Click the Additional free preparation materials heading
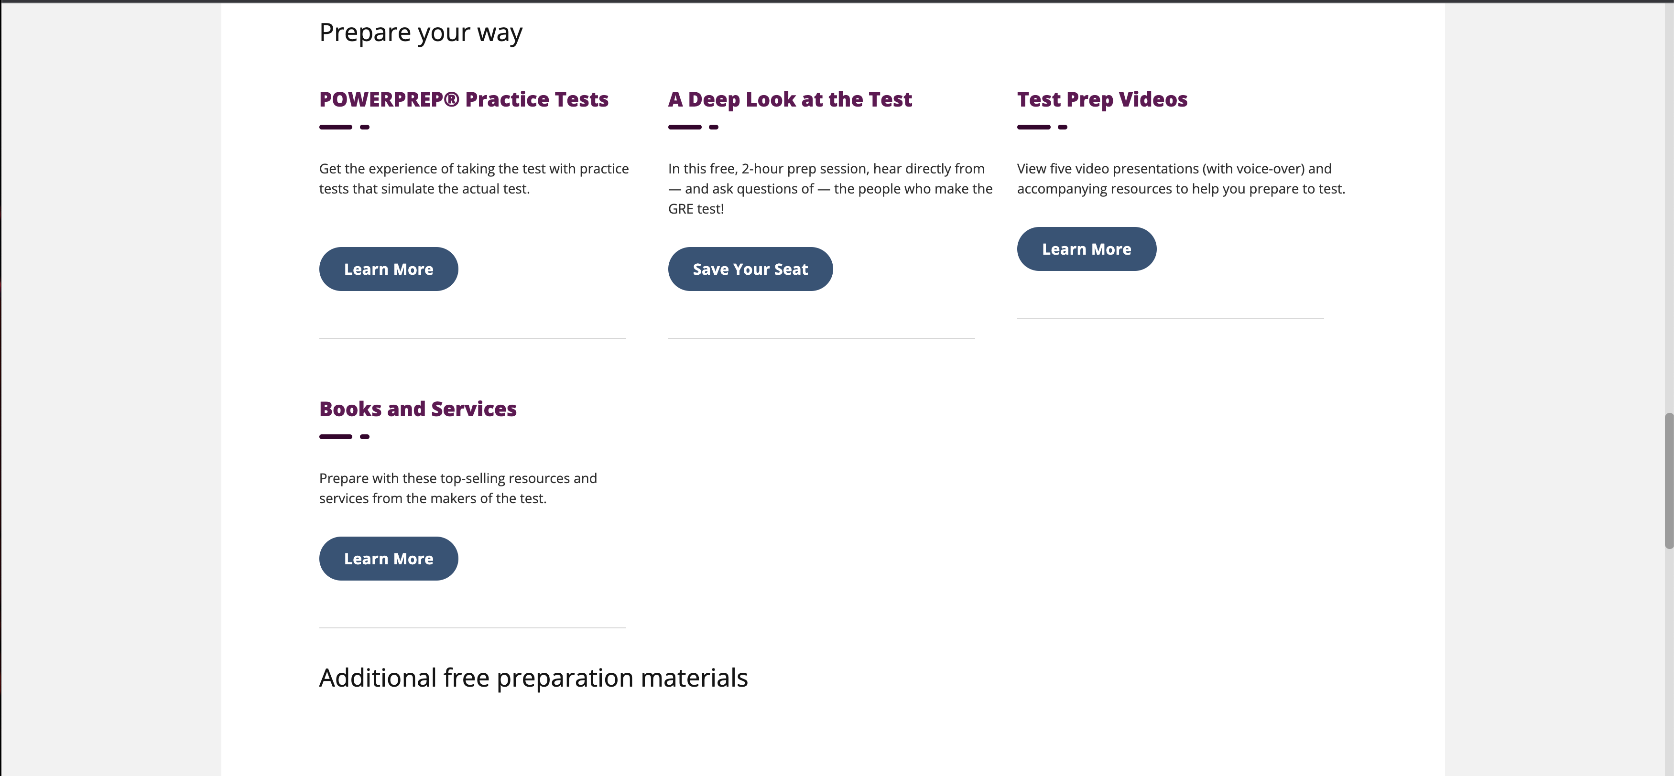Viewport: 1674px width, 776px height. click(533, 677)
